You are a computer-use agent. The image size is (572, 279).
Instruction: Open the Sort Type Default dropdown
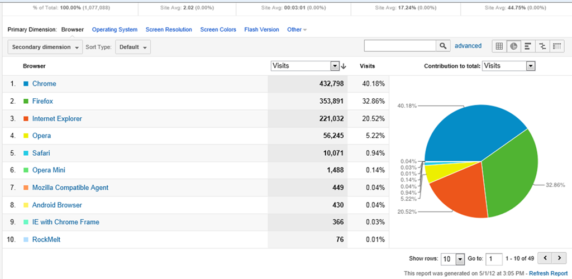click(x=133, y=47)
